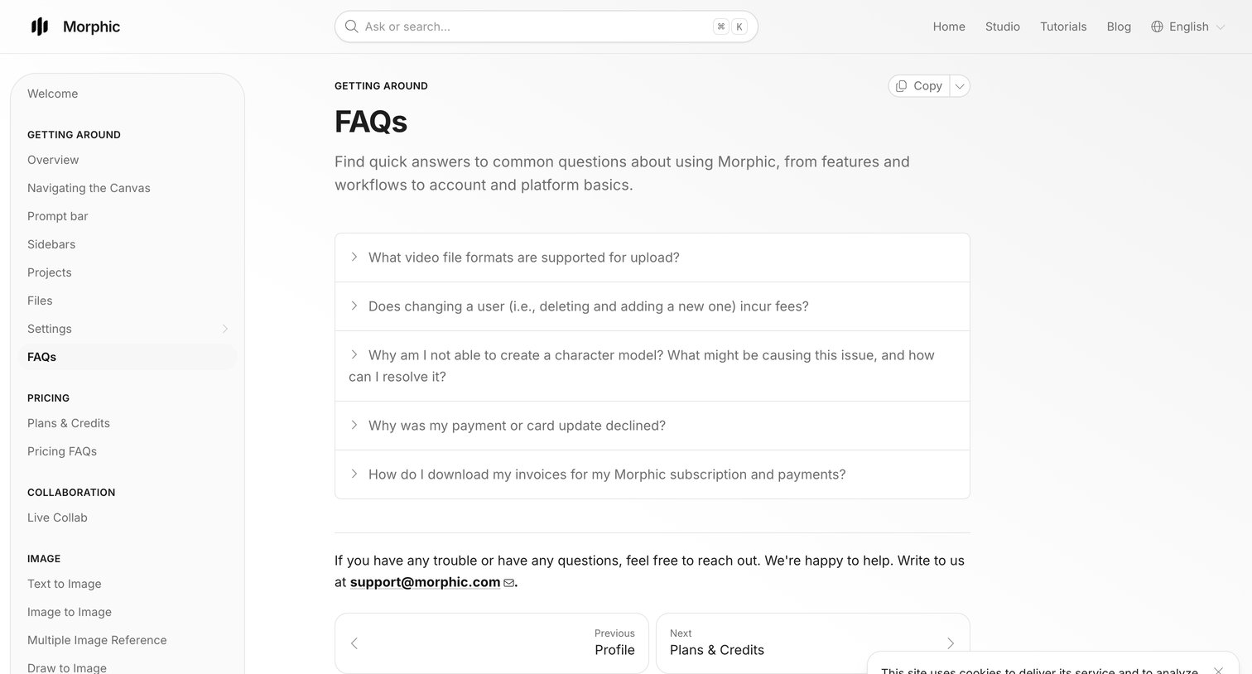Screen dimensions: 1252x674
Task: Open Pricing FAQs in the sidebar
Action: (127, 451)
